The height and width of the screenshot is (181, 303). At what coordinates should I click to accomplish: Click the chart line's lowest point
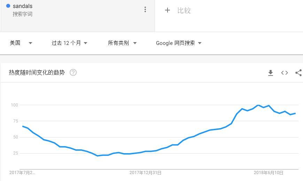click(x=98, y=156)
